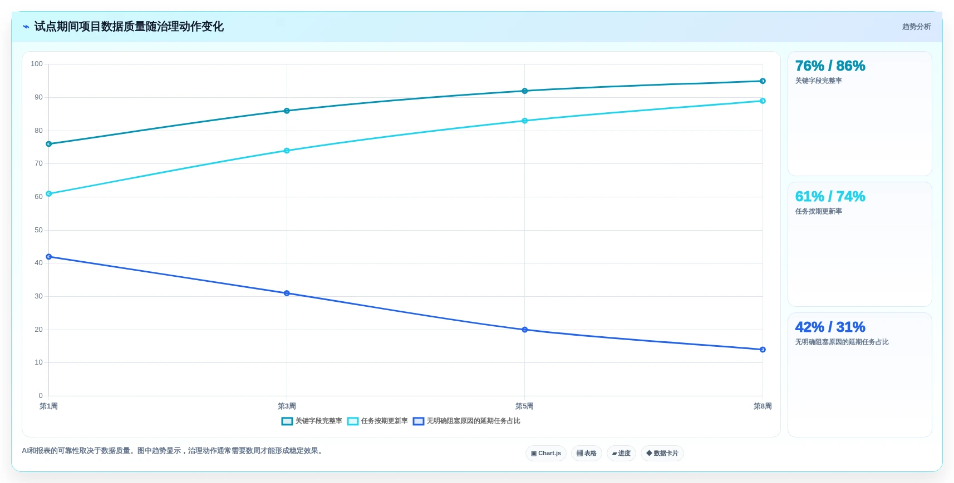Click the 趋势分析 label in header
Viewport: 954px width, 483px height.
point(916,27)
